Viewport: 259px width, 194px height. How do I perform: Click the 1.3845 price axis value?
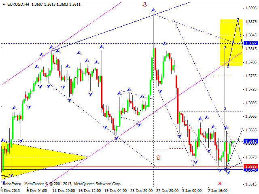pyautogui.click(x=251, y=35)
